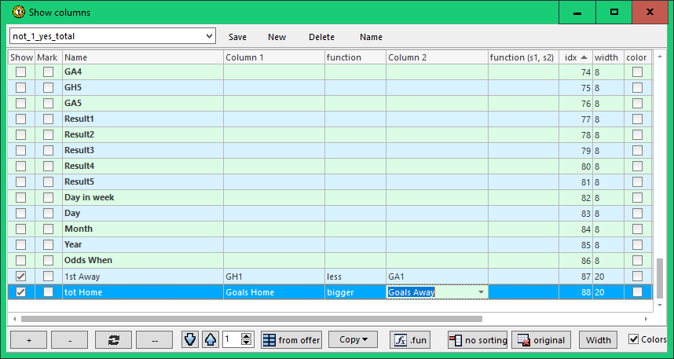Open the fx .fun function button
This screenshot has height=359, width=674.
(x=411, y=339)
